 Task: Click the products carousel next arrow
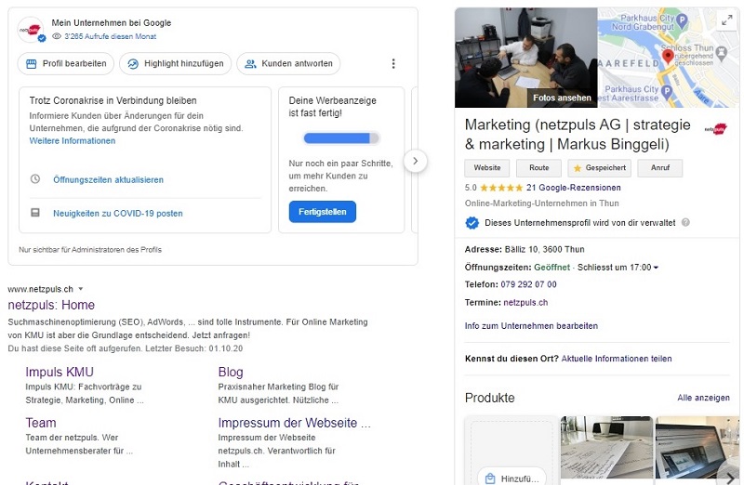[729, 477]
